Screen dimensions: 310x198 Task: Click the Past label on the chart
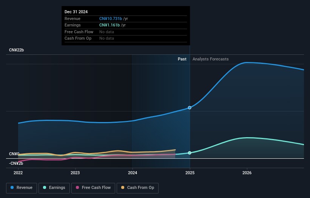tap(182, 59)
